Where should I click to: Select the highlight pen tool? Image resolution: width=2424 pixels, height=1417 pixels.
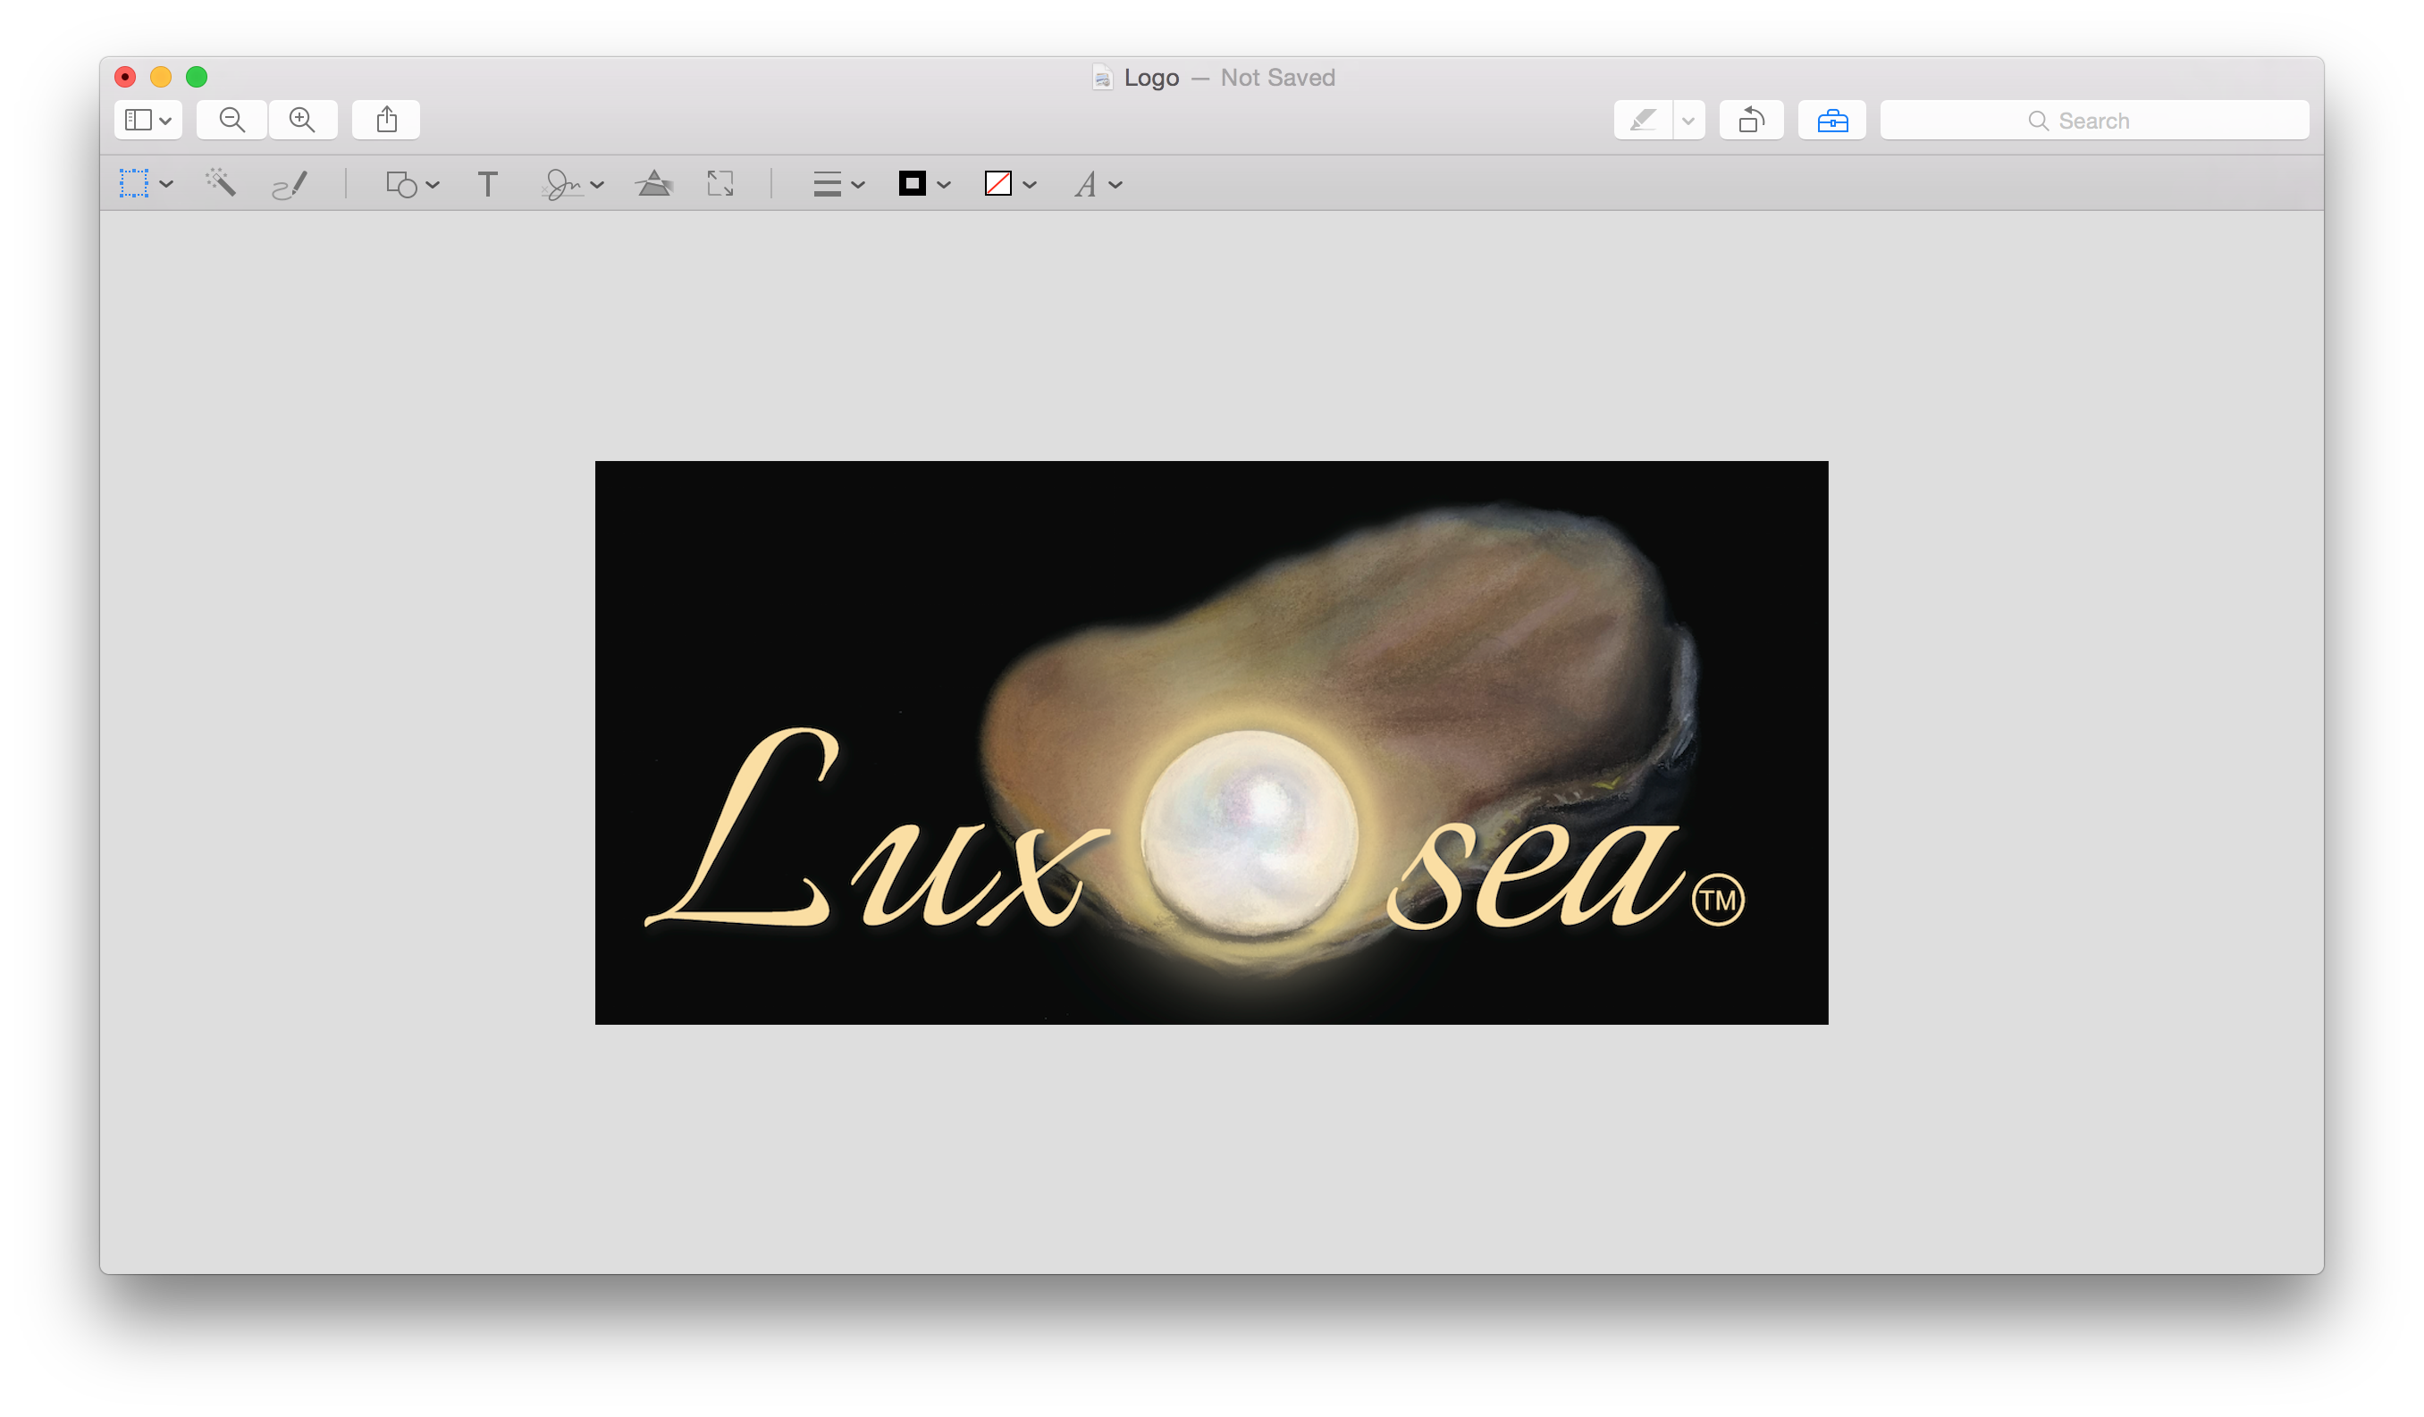[1643, 120]
